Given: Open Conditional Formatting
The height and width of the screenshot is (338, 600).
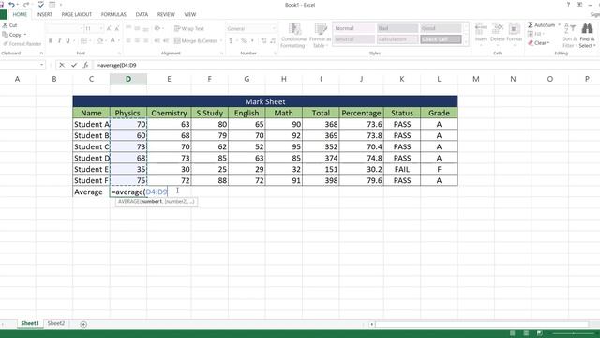Looking at the screenshot, I should point(293,36).
